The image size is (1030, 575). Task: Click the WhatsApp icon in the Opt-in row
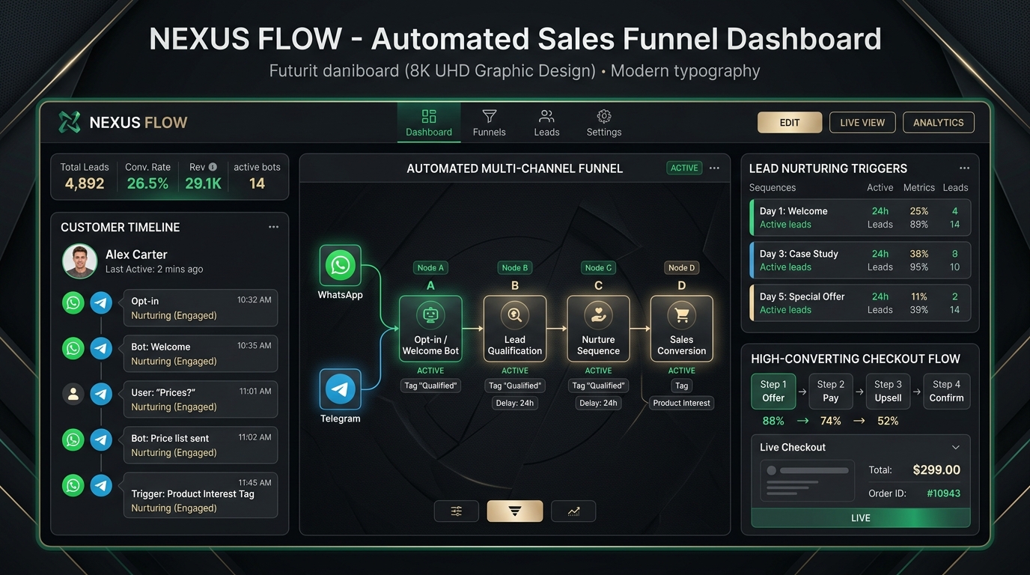point(73,302)
